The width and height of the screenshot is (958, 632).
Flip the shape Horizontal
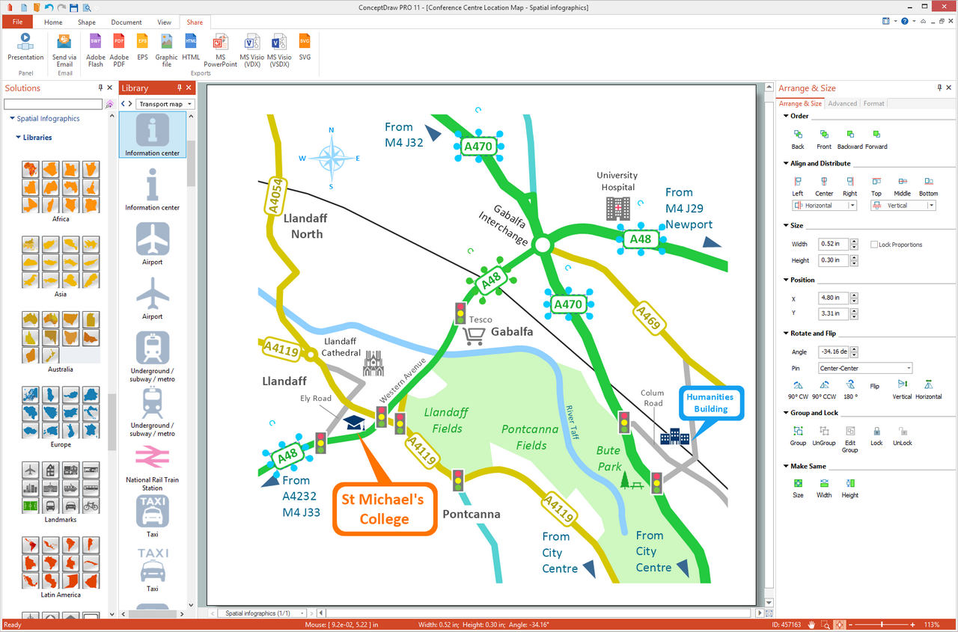[929, 390]
